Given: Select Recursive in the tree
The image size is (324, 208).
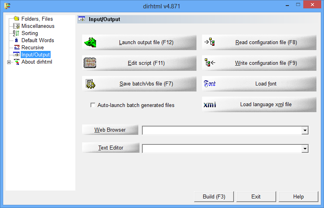Looking at the screenshot, I should 33,47.
